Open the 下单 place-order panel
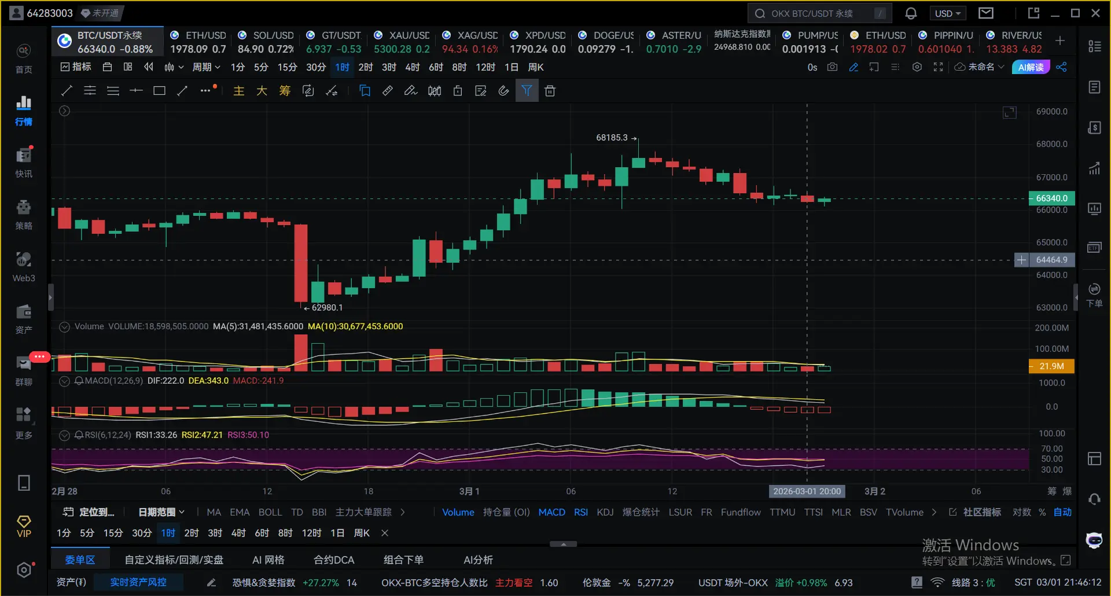This screenshot has width=1111, height=596. pyautogui.click(x=1094, y=295)
